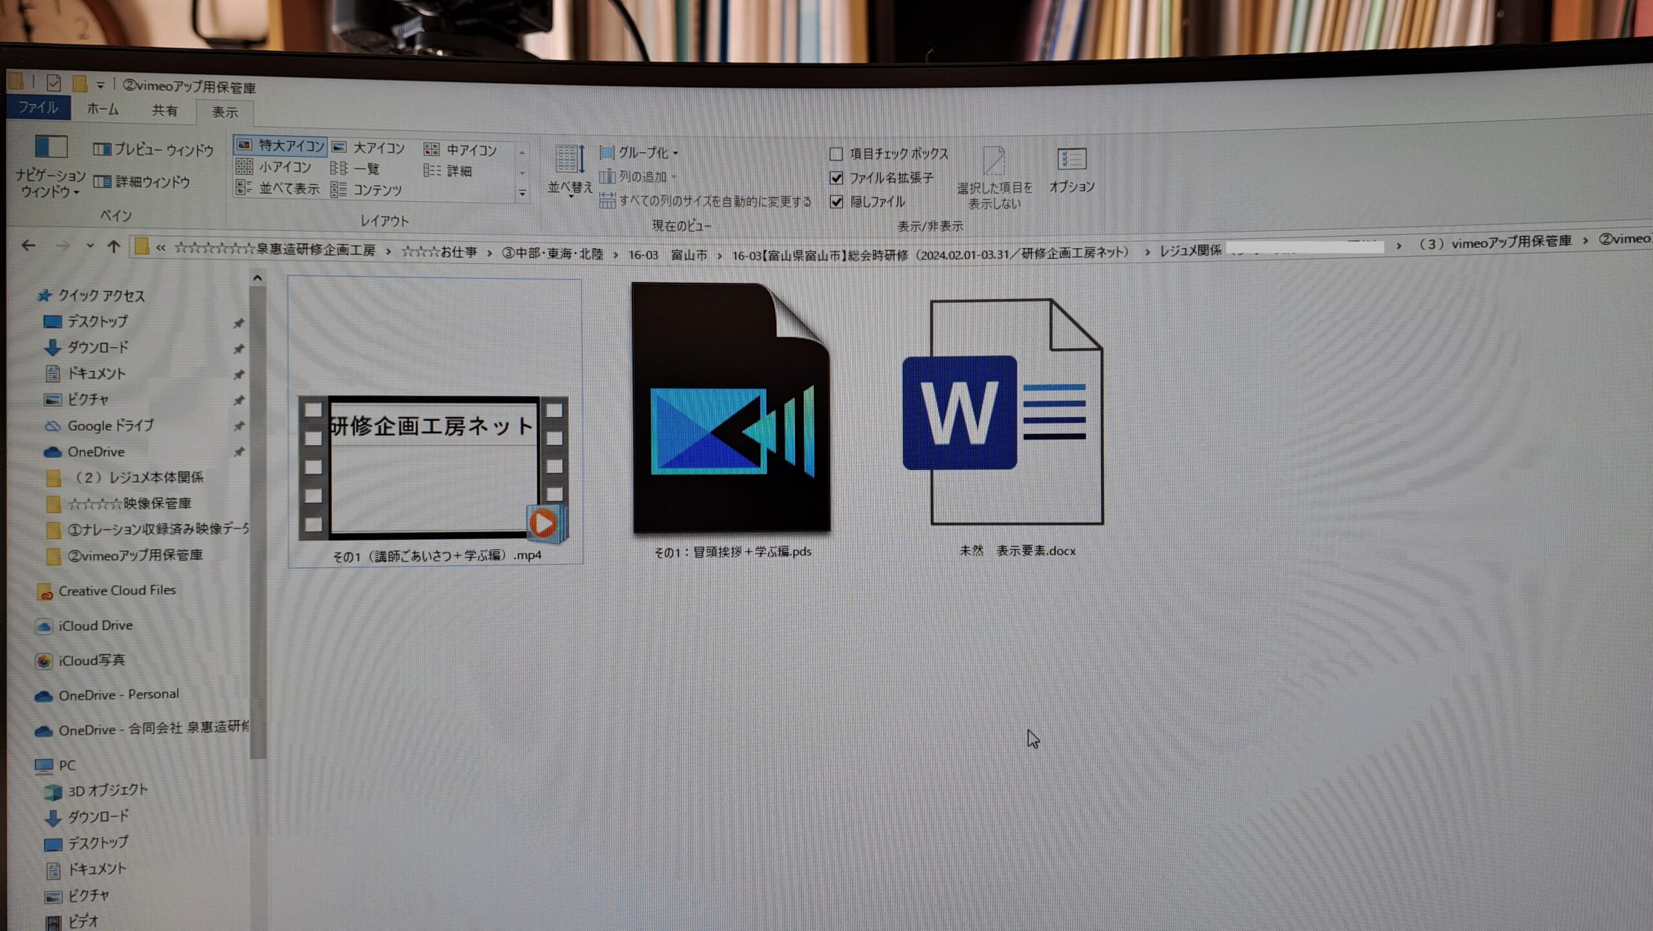The width and height of the screenshot is (1653, 931).
Task: Switch to the 共有 ribbon tab
Action: 165,110
